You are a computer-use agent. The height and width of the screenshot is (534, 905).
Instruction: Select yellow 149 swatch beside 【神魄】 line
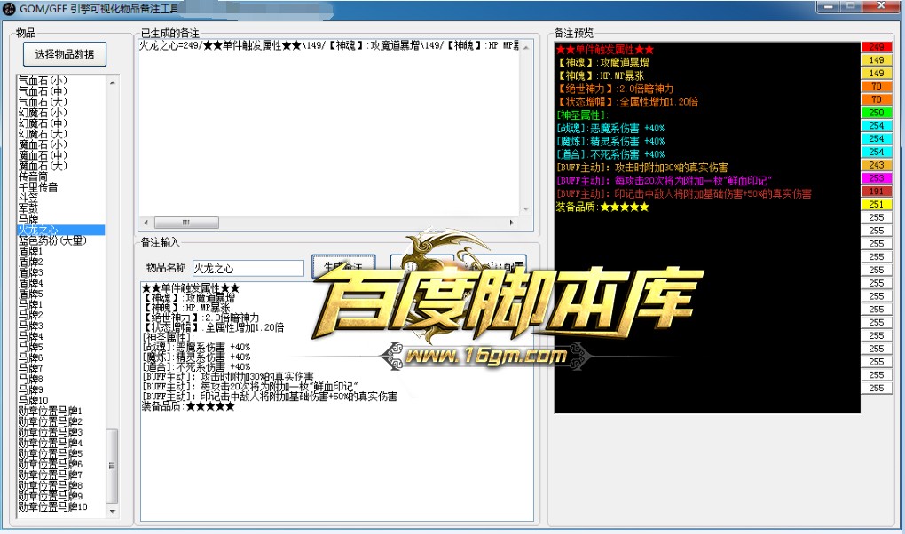tap(877, 74)
